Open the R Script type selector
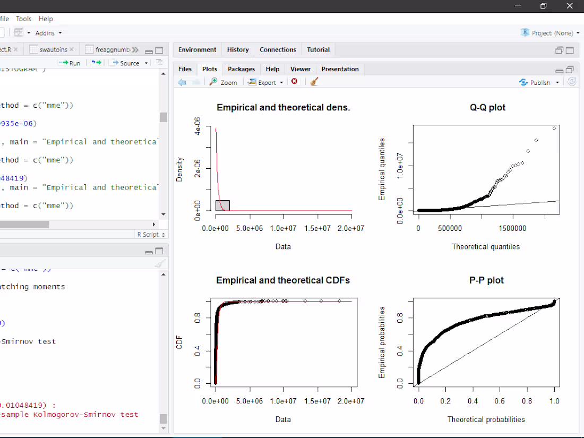 click(x=149, y=234)
